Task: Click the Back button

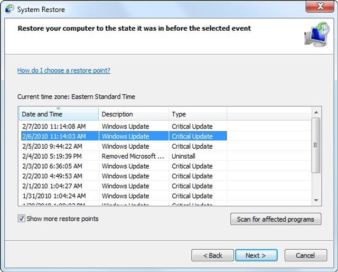Action: 212,256
